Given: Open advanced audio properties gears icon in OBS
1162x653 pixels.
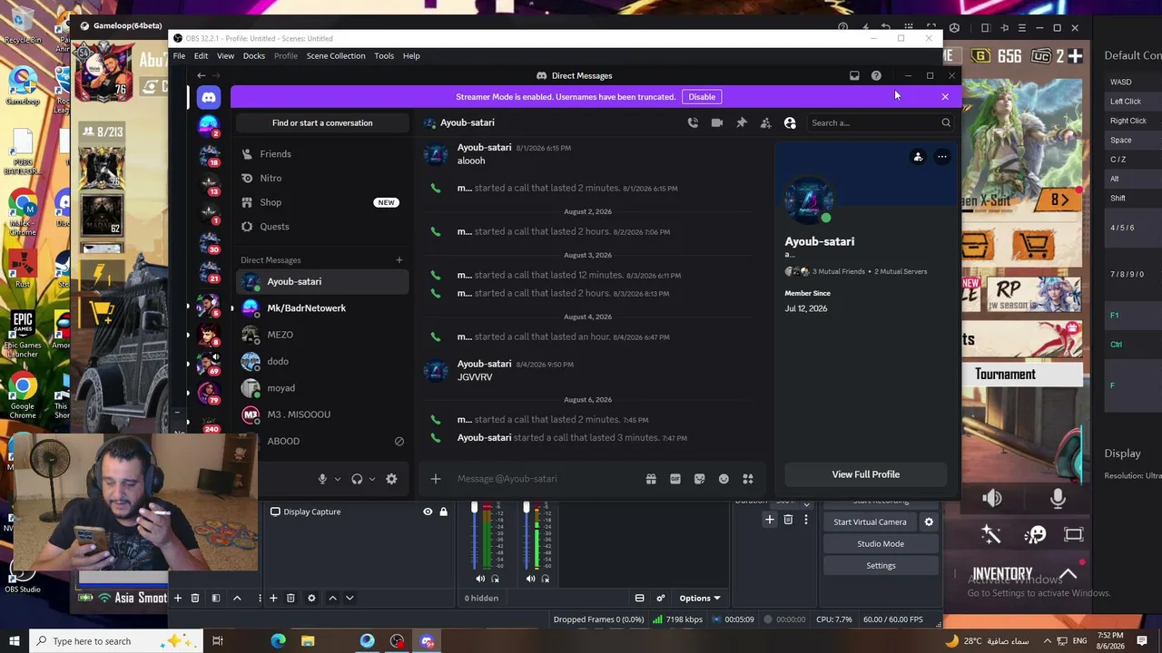Looking at the screenshot, I should click(661, 598).
